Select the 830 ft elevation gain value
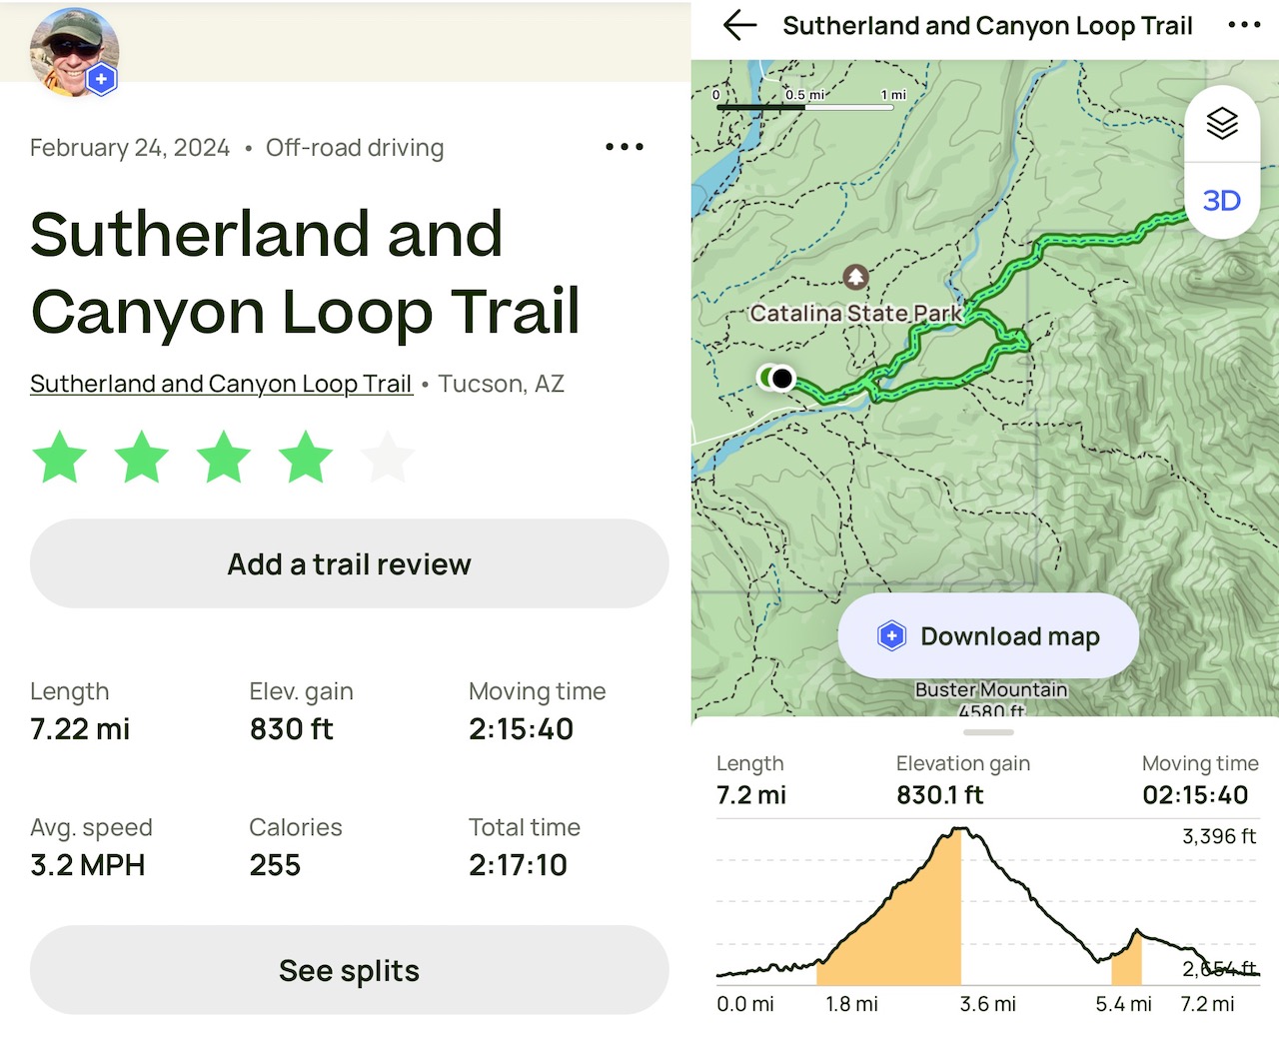This screenshot has height=1037, width=1279. 291,728
